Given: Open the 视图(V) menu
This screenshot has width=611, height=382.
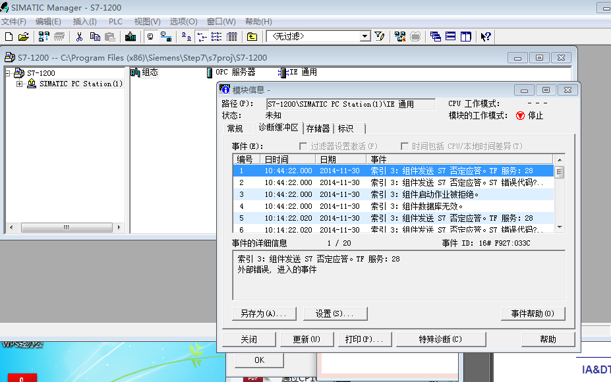Looking at the screenshot, I should coord(147,22).
